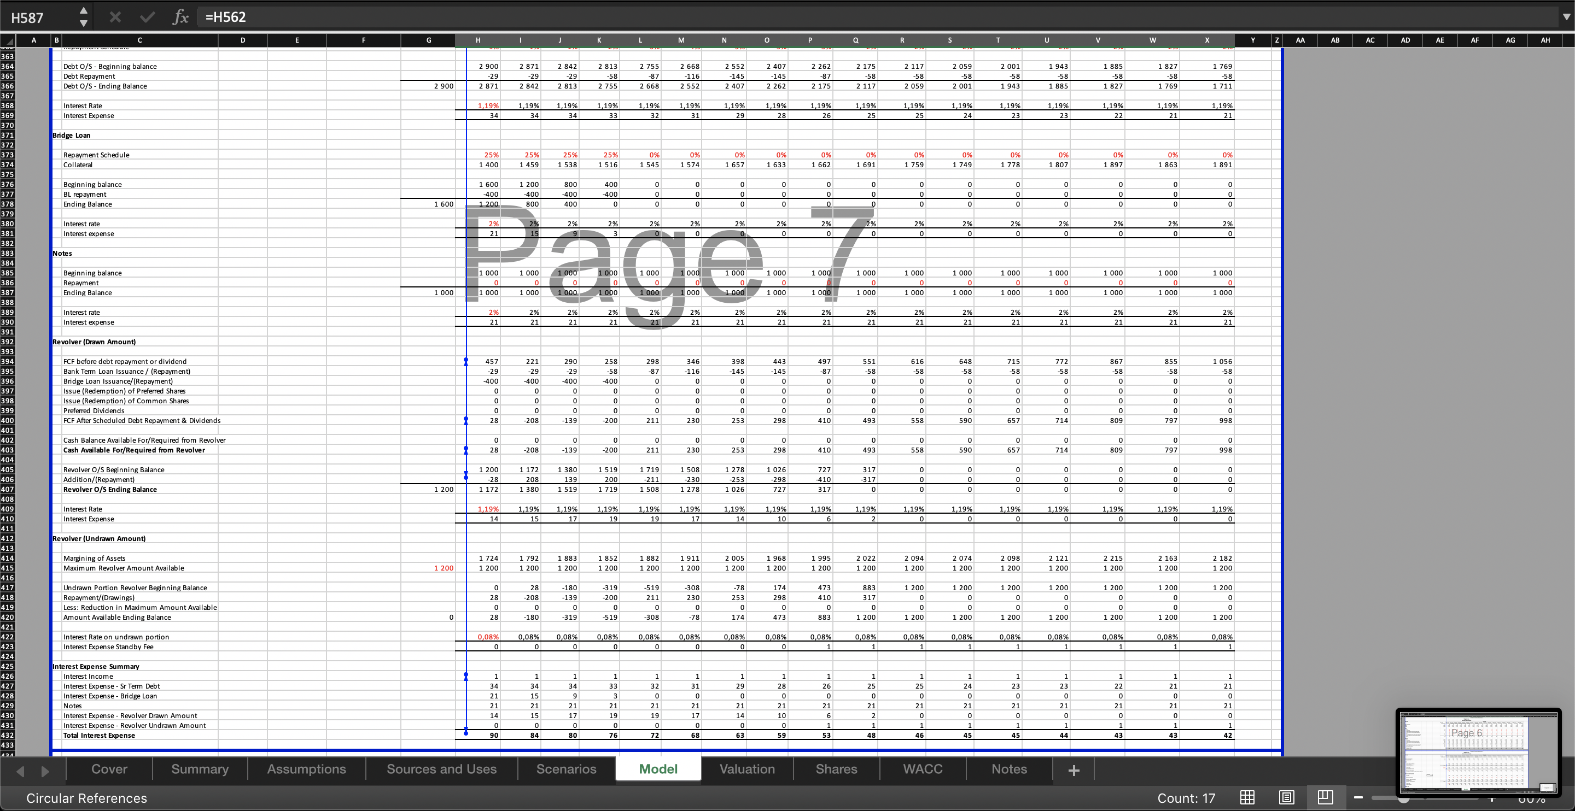Select column G header

428,40
